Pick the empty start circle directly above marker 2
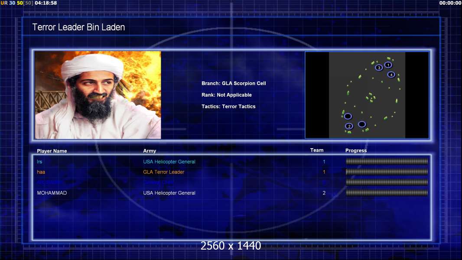Viewport: 462px width, 260px height. 348,116
